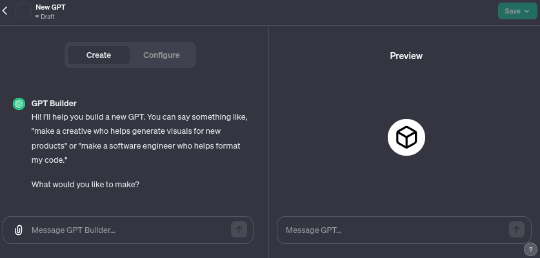Click "What would you like to make?" text
This screenshot has width=540, height=258.
86,185
